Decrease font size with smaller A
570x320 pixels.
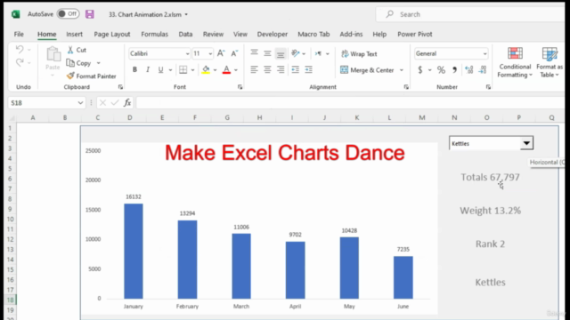[x=234, y=53]
